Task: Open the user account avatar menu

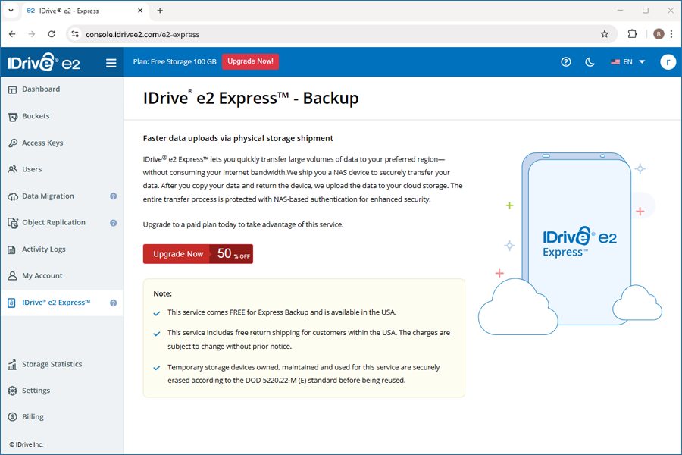Action: pyautogui.click(x=668, y=62)
